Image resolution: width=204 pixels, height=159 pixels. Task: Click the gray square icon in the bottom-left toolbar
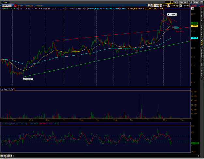[x=8, y=156]
